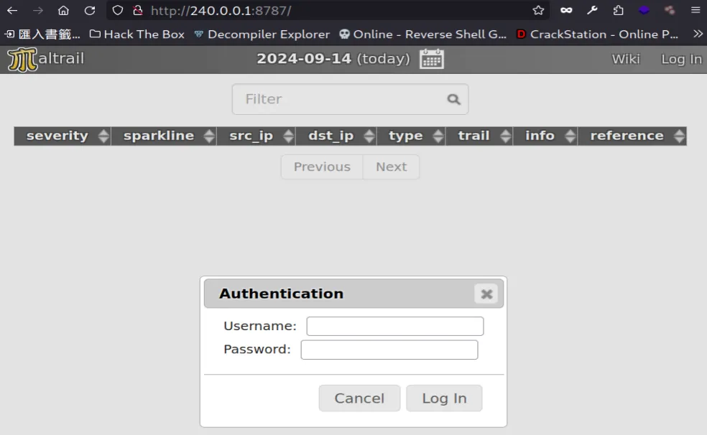Show more bookmarks with the overflow chevron
The width and height of the screenshot is (707, 435).
tap(697, 34)
